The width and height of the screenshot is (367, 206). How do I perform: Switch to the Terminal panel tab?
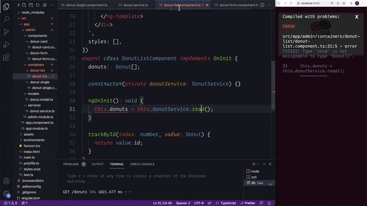117,164
